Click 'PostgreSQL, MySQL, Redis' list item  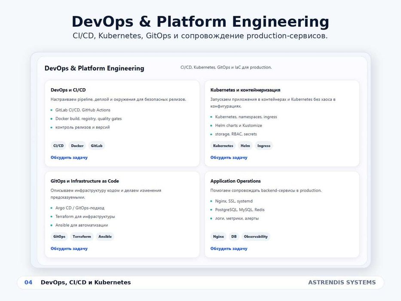pyautogui.click(x=240, y=210)
